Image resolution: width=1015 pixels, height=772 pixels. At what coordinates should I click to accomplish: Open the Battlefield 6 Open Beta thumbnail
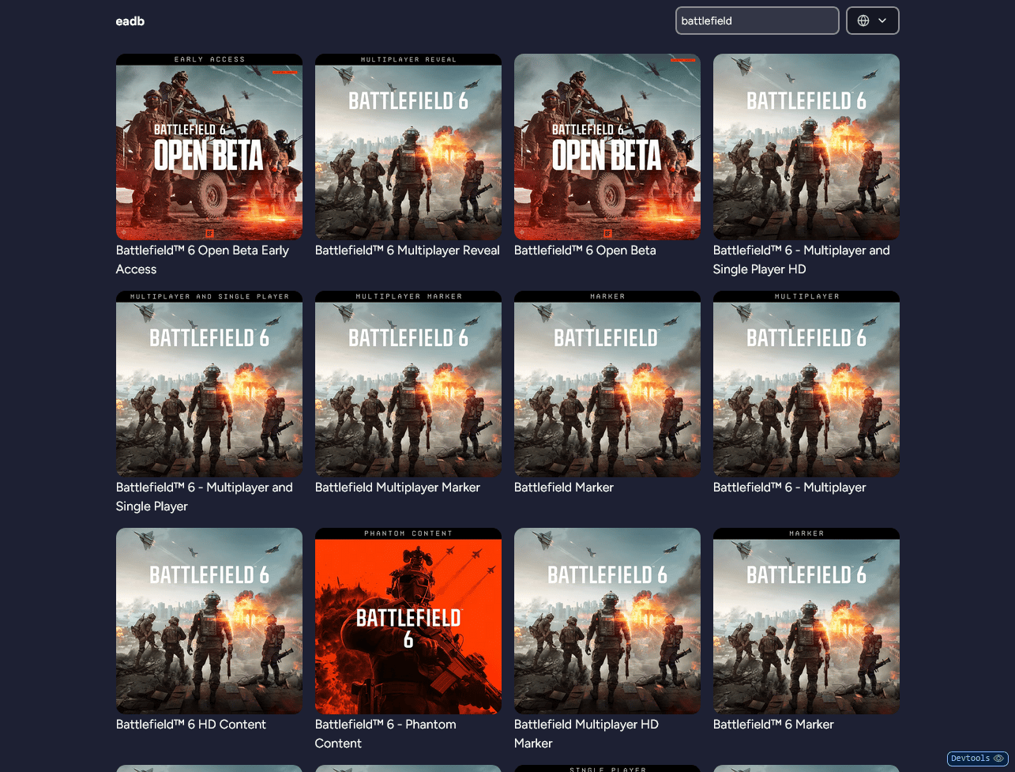pos(607,147)
